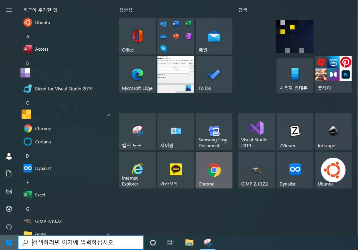The image size is (358, 250).
Task: Jump to letter B index header
Action: (28, 63)
